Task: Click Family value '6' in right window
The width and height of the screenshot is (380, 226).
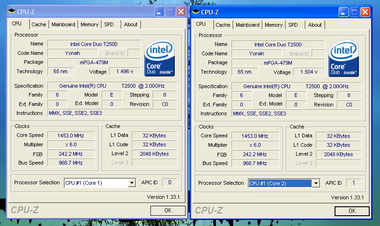Action: [242, 96]
